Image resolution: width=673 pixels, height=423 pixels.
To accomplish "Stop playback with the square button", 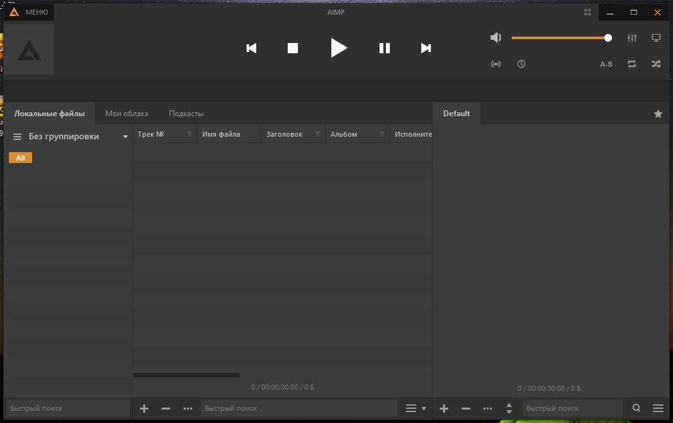I will 293,48.
